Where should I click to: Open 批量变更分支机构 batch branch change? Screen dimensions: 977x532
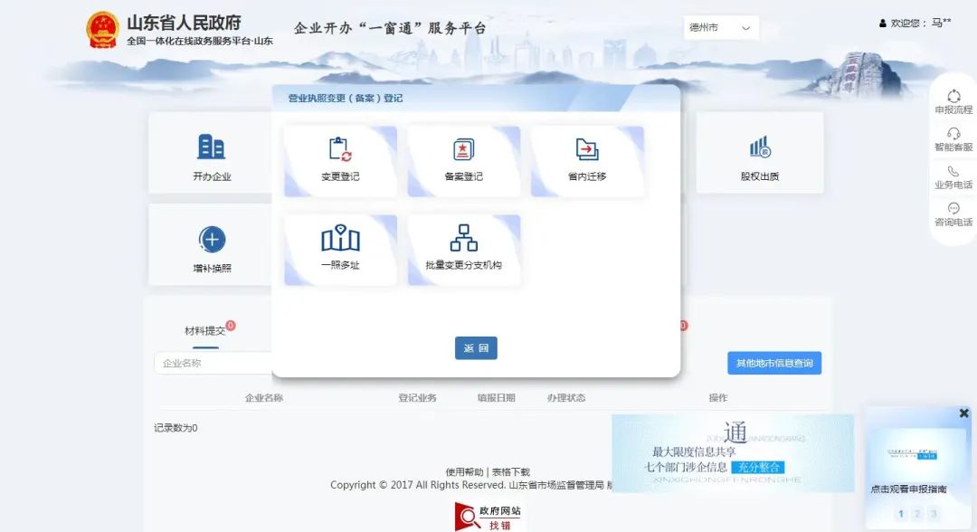[x=463, y=249]
